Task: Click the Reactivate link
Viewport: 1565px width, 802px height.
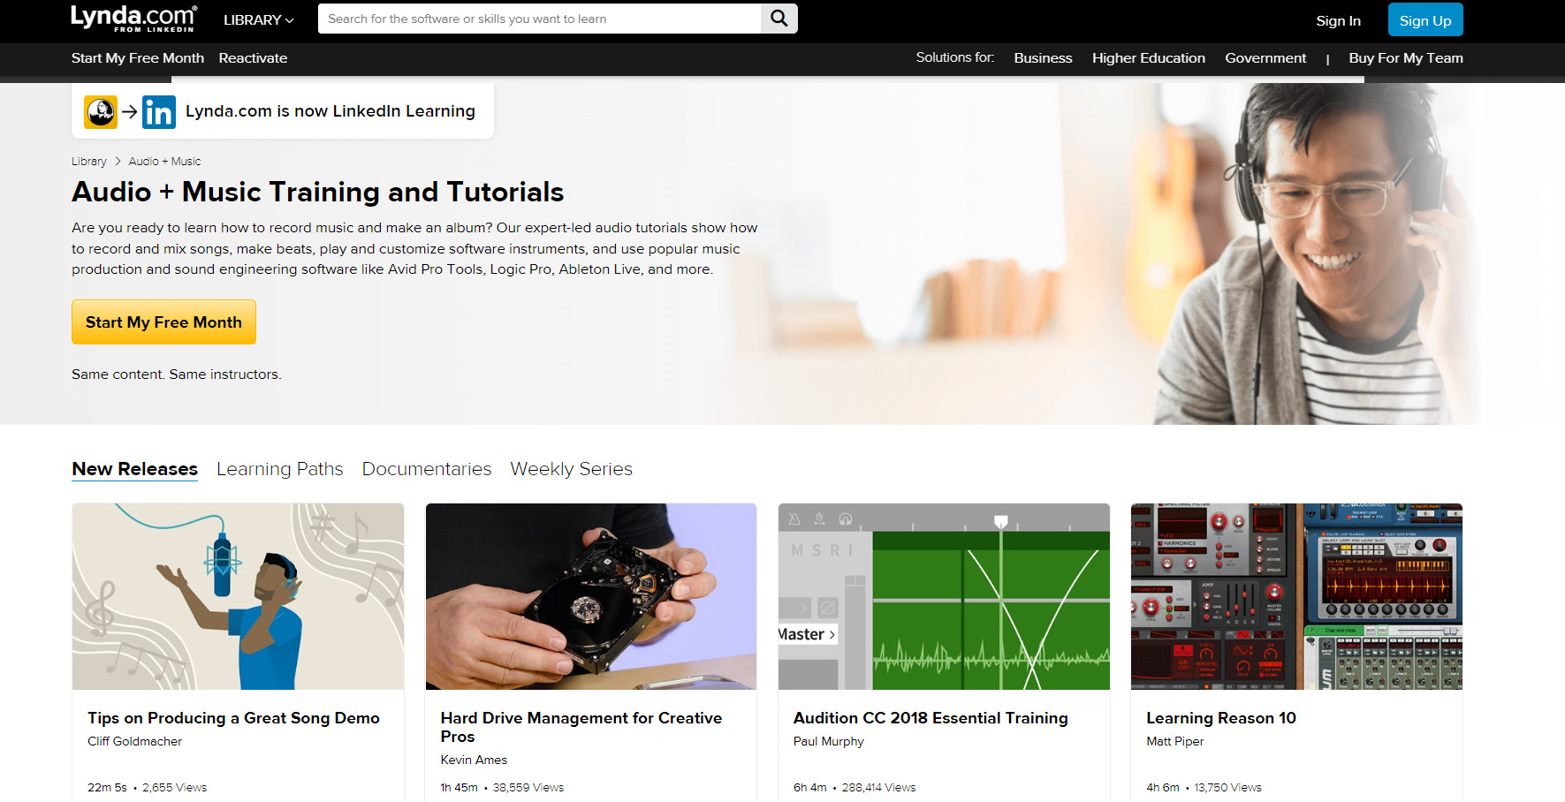Action: point(253,58)
